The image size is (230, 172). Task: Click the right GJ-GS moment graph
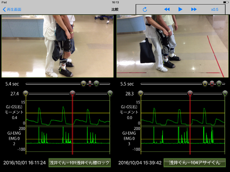click(x=183, y=113)
